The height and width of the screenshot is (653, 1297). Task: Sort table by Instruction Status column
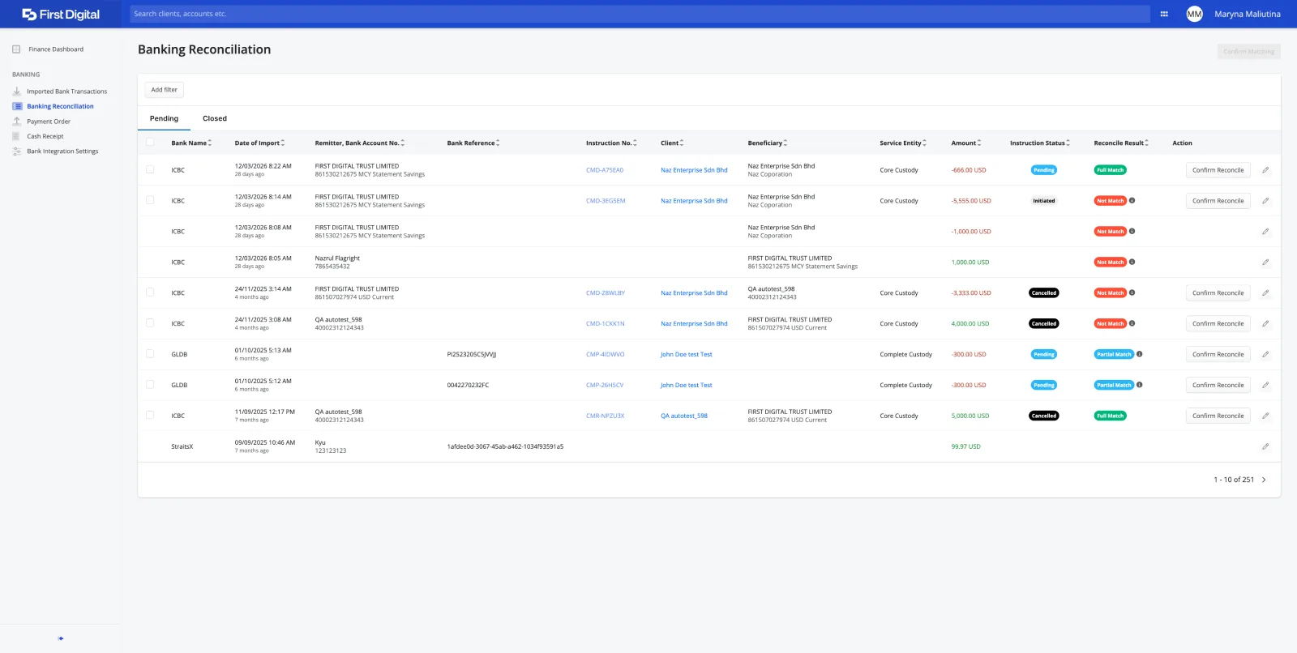pyautogui.click(x=1040, y=143)
